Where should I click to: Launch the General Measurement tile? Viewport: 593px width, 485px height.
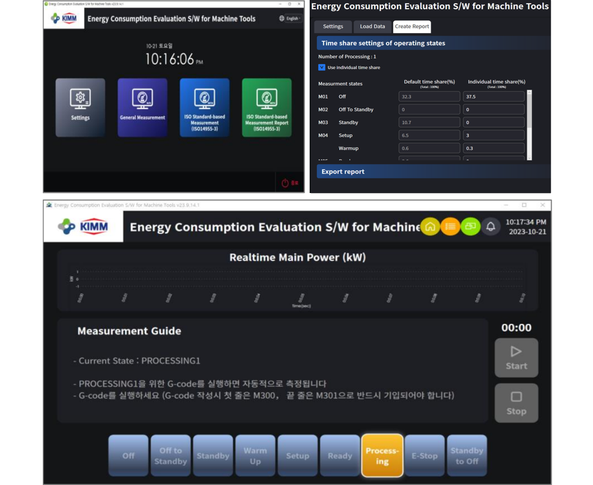[x=142, y=107]
